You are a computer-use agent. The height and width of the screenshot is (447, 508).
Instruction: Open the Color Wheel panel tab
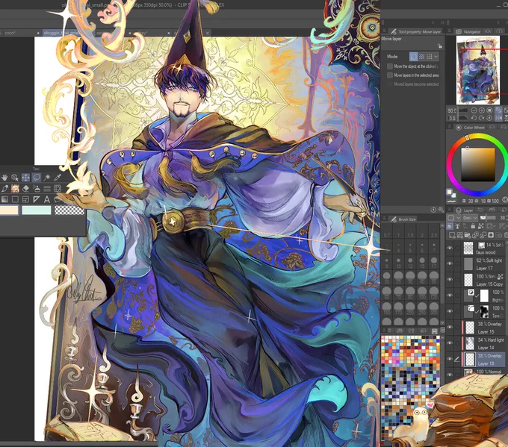(470, 127)
